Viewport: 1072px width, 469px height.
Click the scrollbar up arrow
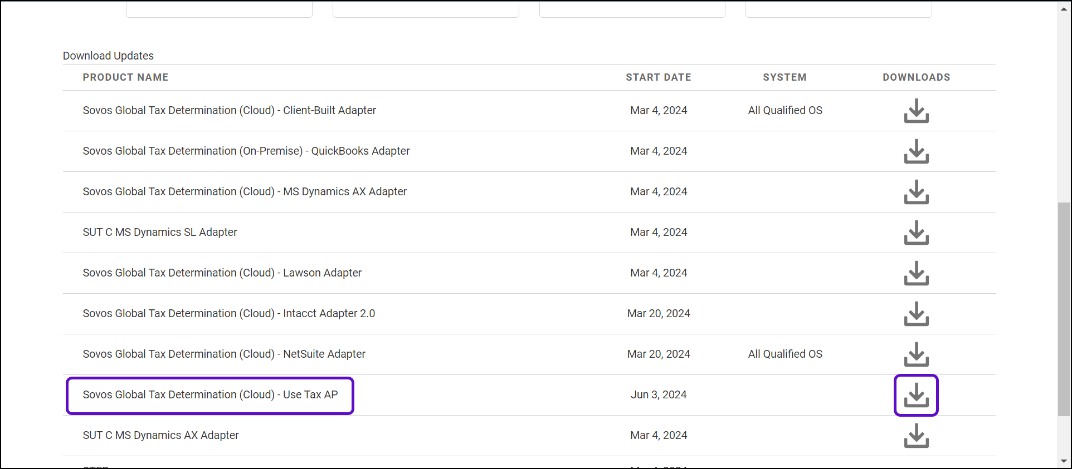1064,9
